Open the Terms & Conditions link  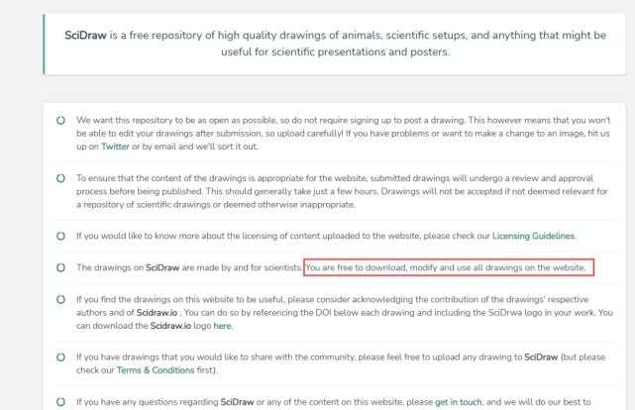[156, 370]
